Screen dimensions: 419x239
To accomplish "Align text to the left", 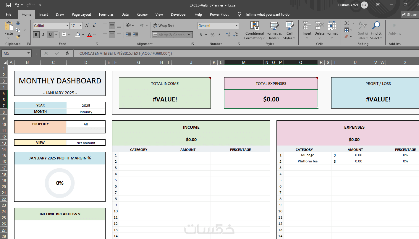I will click(x=105, y=35).
